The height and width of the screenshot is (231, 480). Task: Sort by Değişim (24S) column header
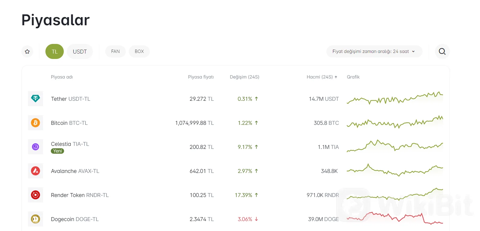[x=244, y=77]
